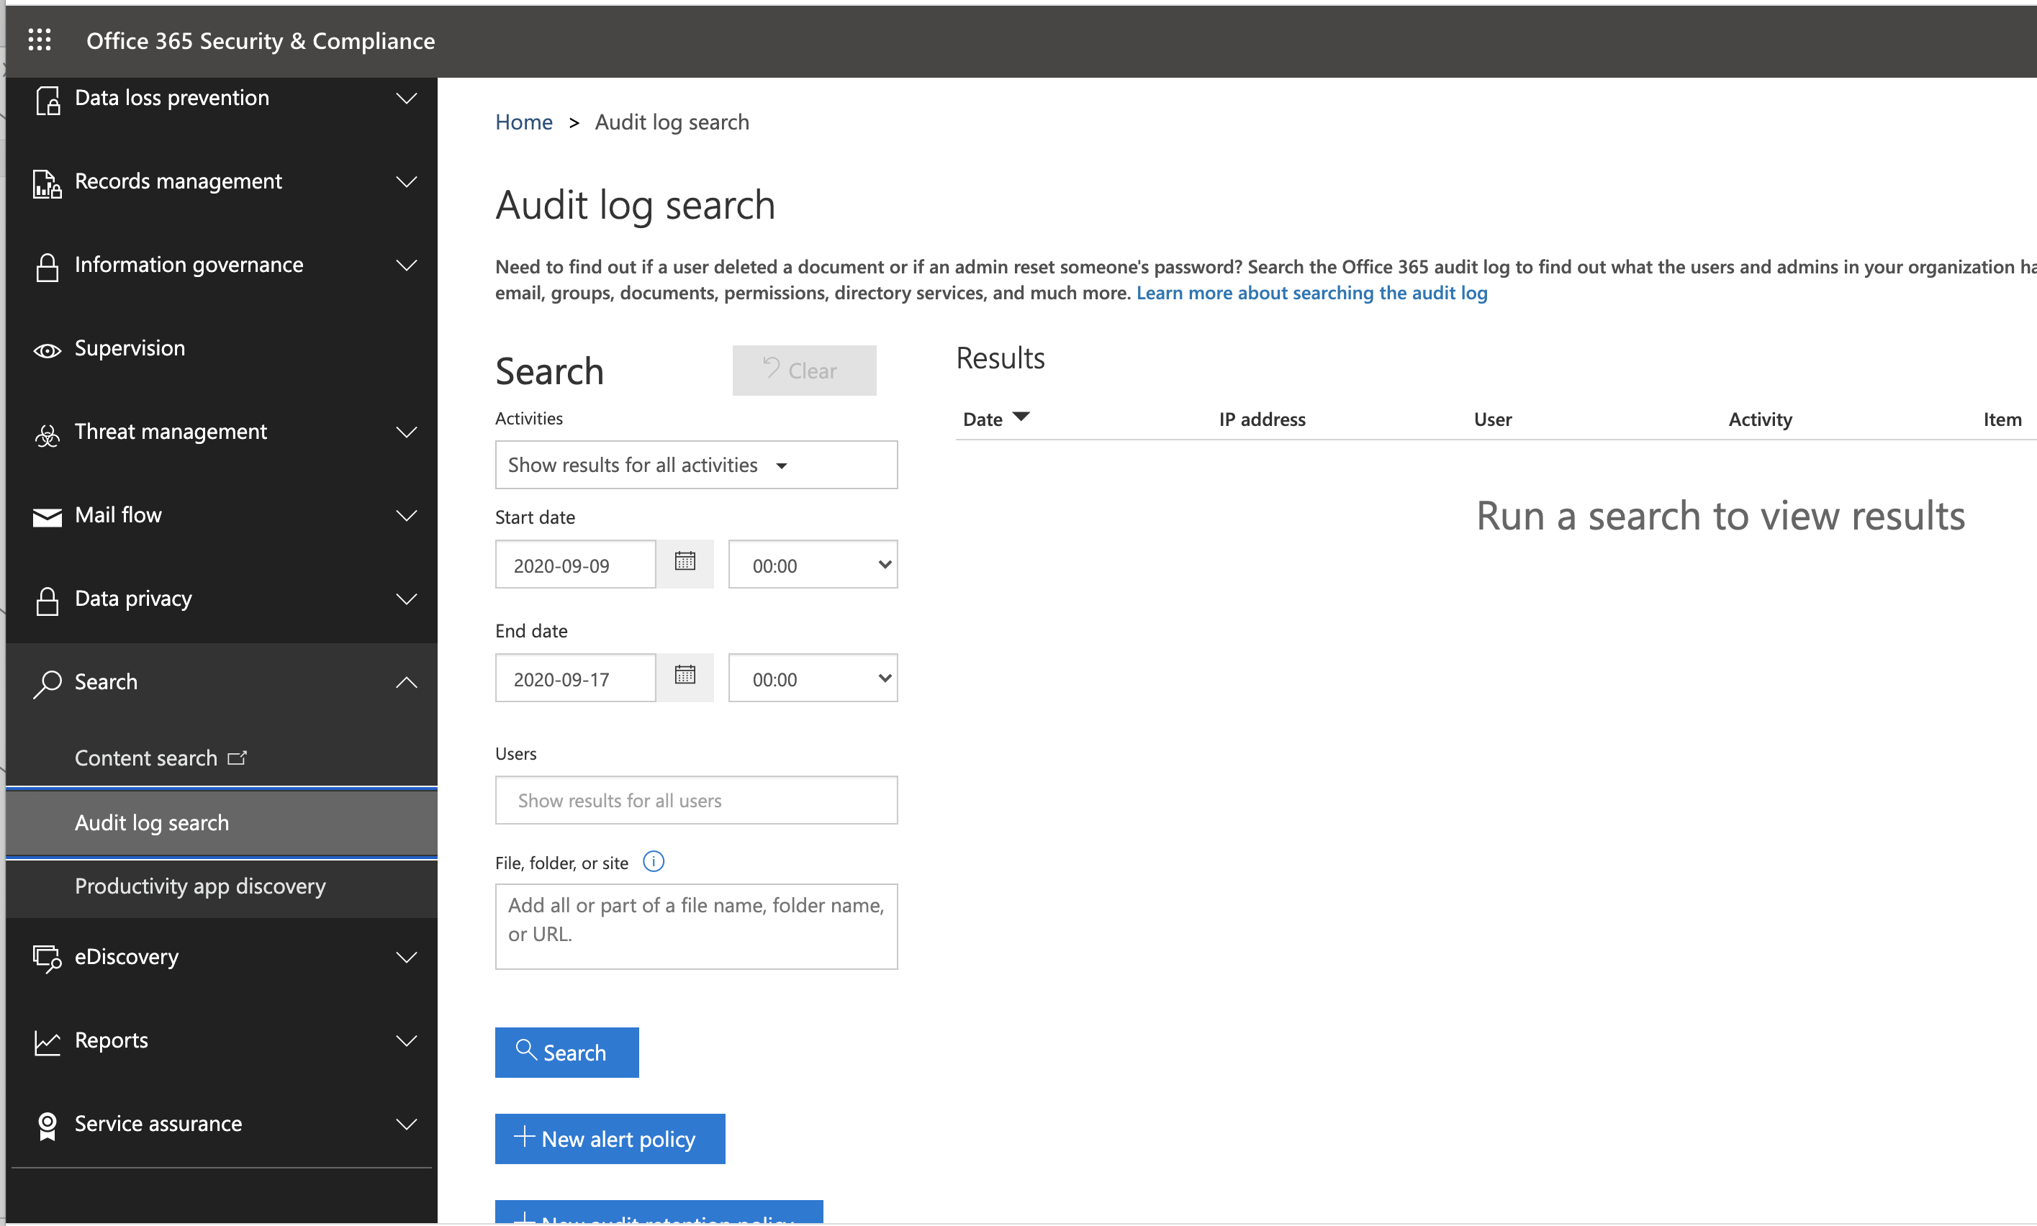2037x1226 pixels.
Task: Open the start time 00:00 dropdown
Action: (x=813, y=565)
